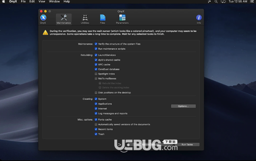Viewport: 256px width, 161px height.
Task: Open Notification Center list icon
Action: [x=252, y=2]
